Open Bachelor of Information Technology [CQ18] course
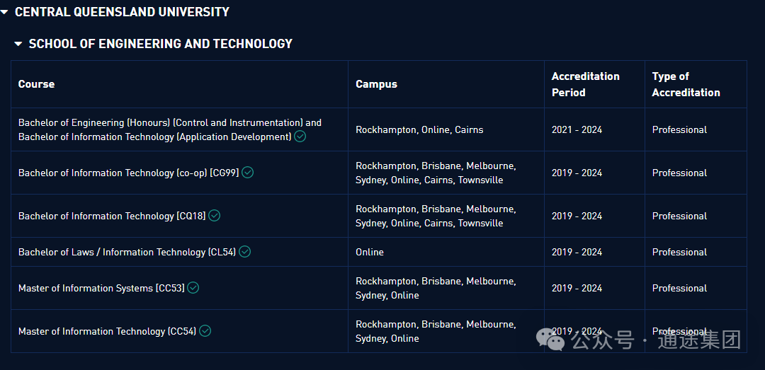765x370 pixels. [112, 216]
